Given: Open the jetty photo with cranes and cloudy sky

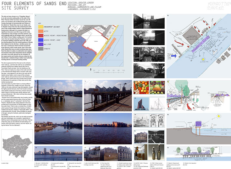Looking at the screenshot, I should [58, 95].
